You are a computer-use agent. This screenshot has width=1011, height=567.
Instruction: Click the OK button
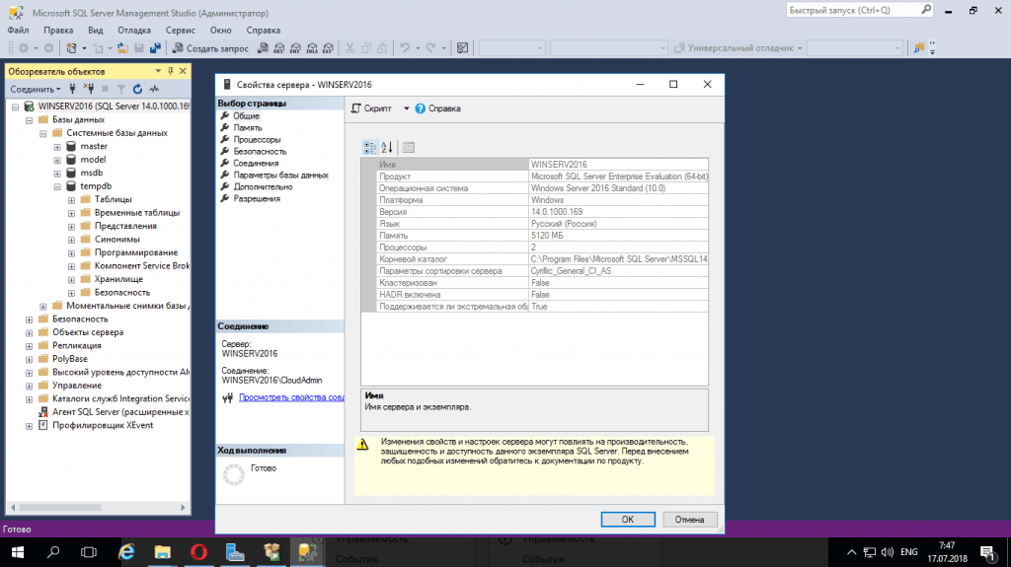point(627,519)
